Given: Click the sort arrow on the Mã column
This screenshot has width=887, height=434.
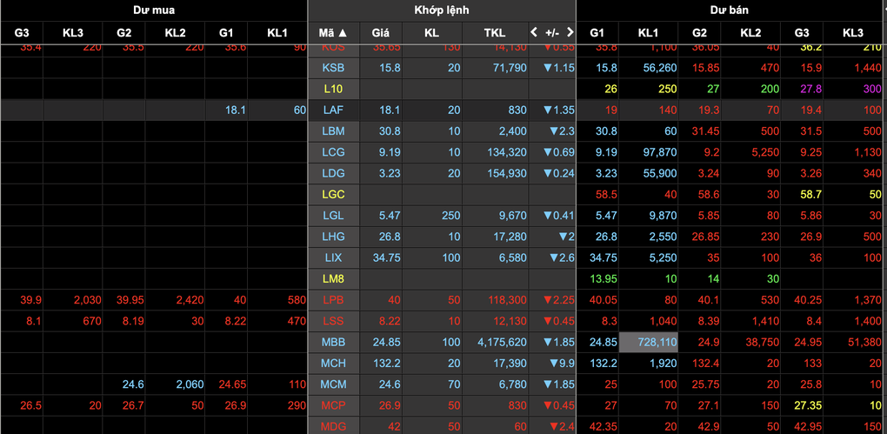Looking at the screenshot, I should coord(342,33).
